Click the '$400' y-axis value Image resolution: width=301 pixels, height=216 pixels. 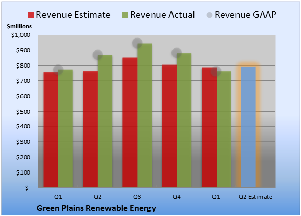[x=23, y=126]
